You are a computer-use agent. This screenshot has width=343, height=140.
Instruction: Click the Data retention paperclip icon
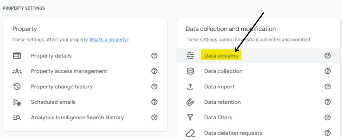click(x=190, y=102)
